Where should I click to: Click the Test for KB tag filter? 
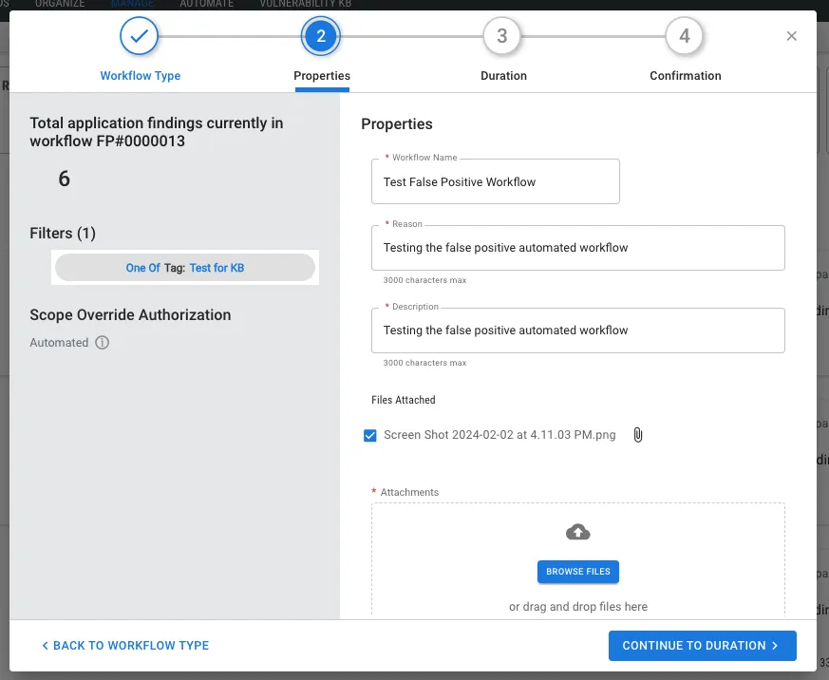click(185, 268)
